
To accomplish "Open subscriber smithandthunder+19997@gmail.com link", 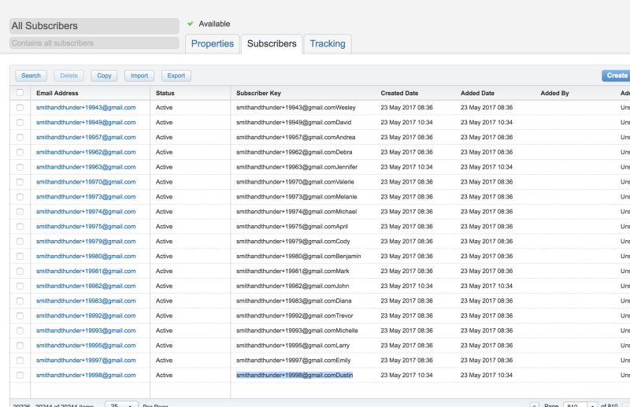I will 86,361.
